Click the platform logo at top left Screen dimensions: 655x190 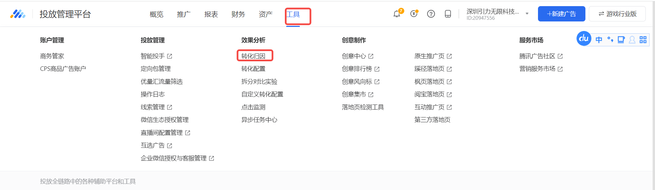[18, 14]
